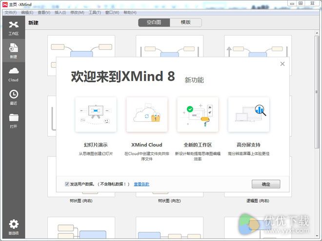322x241 pixels.
Task: Select the 新建 new document sidebar icon
Action: [14, 51]
